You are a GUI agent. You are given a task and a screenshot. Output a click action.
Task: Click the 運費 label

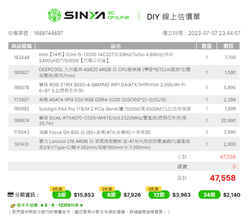pyautogui.click(x=184, y=166)
